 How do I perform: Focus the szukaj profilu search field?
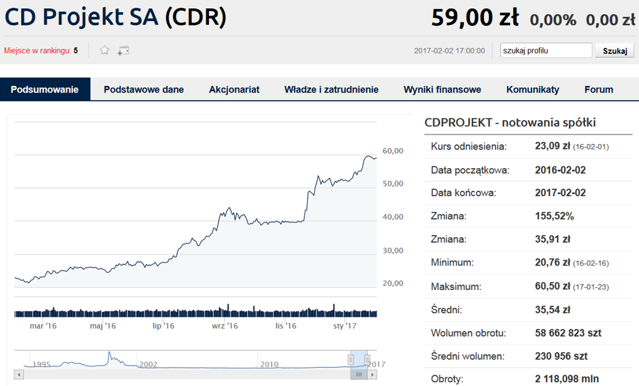(x=546, y=51)
